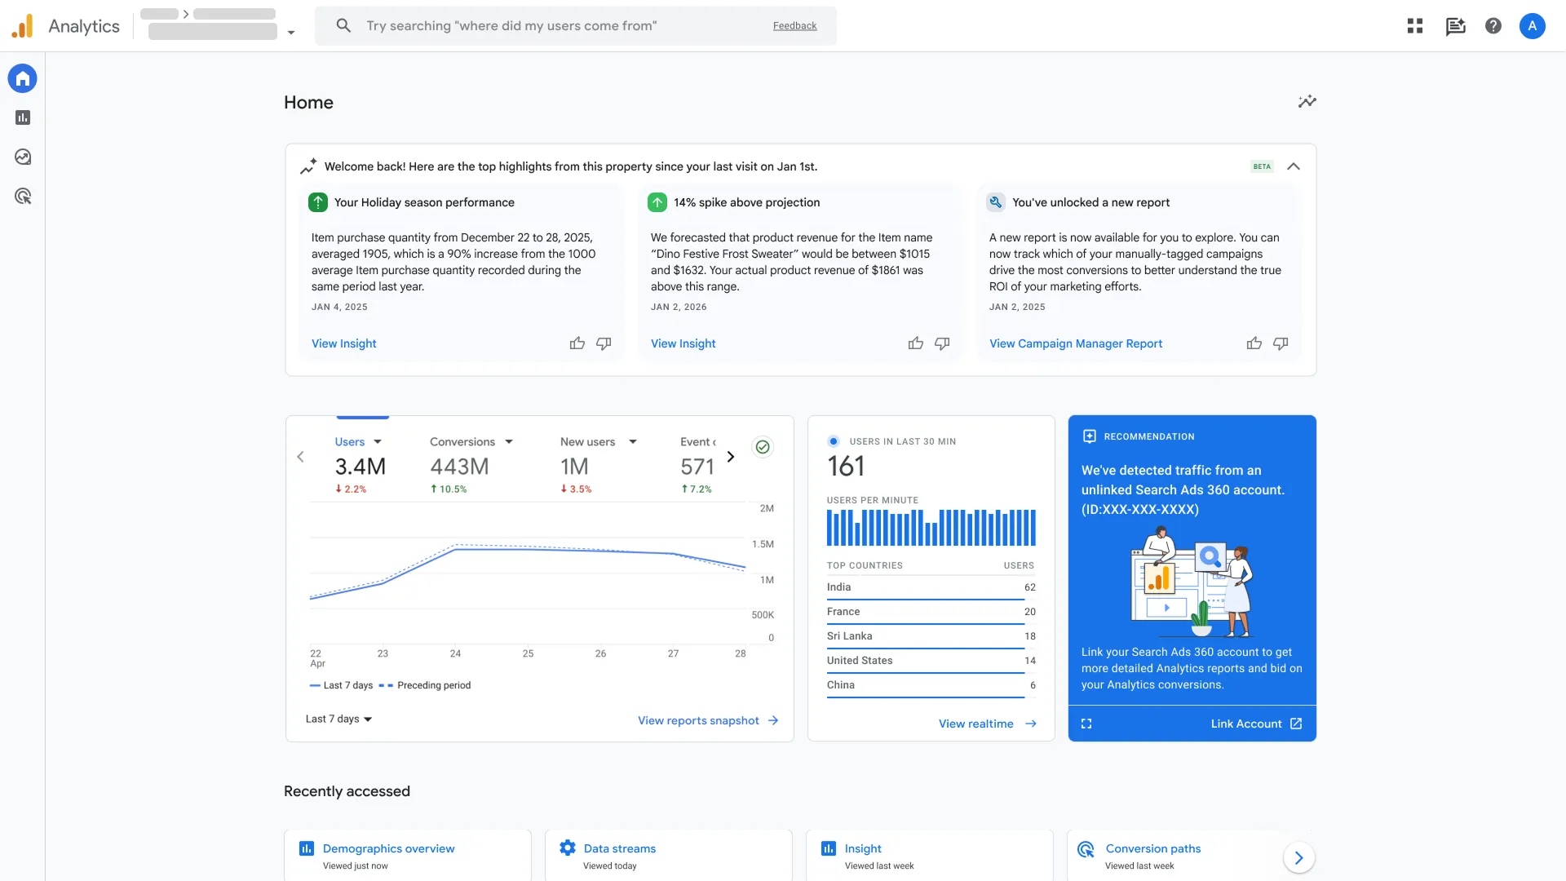Click the dashboards grid icon top right
This screenshot has height=881, width=1566.
(x=1414, y=25)
